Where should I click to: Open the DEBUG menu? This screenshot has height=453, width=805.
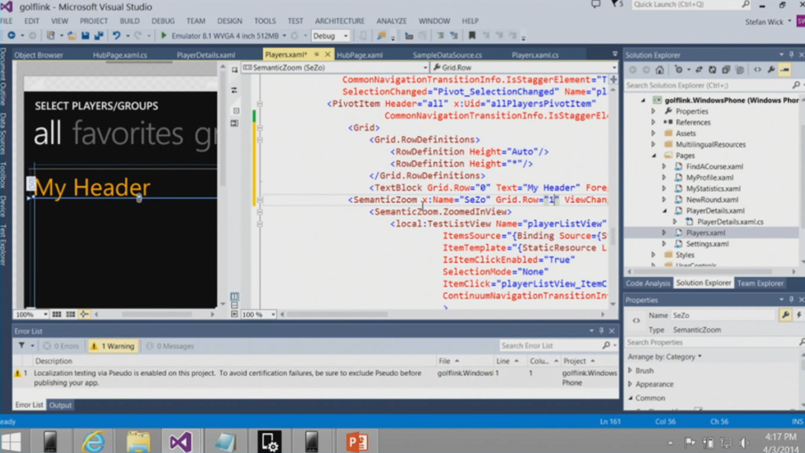tap(163, 21)
